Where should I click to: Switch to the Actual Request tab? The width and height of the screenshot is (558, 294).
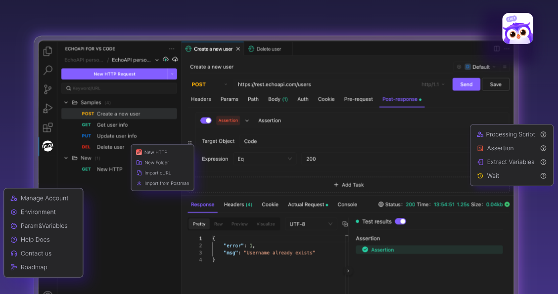[308, 205]
